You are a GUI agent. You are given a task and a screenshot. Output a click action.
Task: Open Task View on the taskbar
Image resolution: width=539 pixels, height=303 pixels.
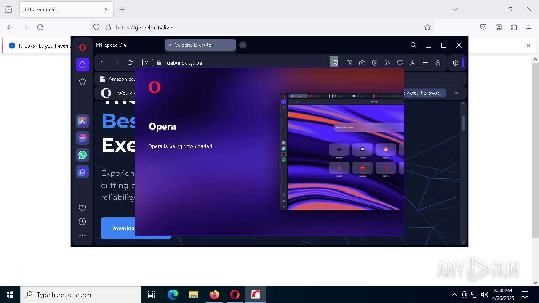coord(152,295)
